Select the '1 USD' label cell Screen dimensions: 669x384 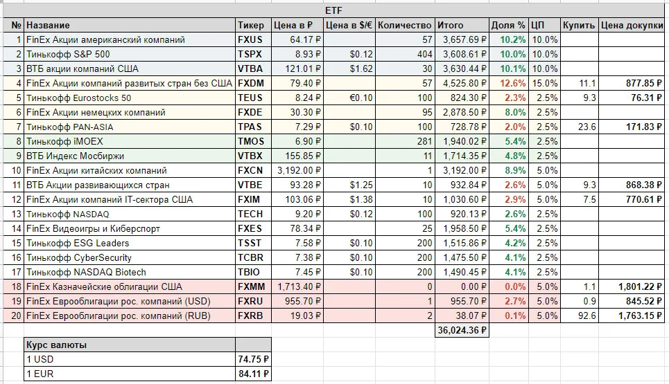point(130,359)
